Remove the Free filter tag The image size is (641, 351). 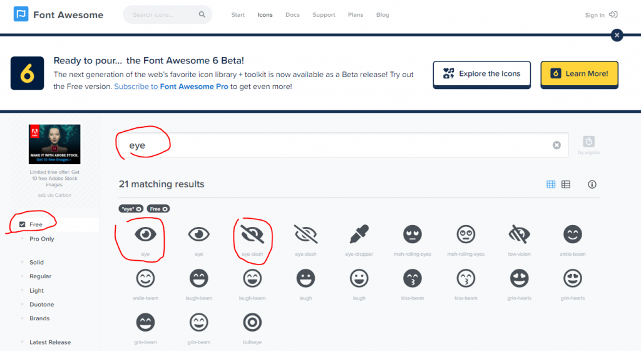[165, 209]
